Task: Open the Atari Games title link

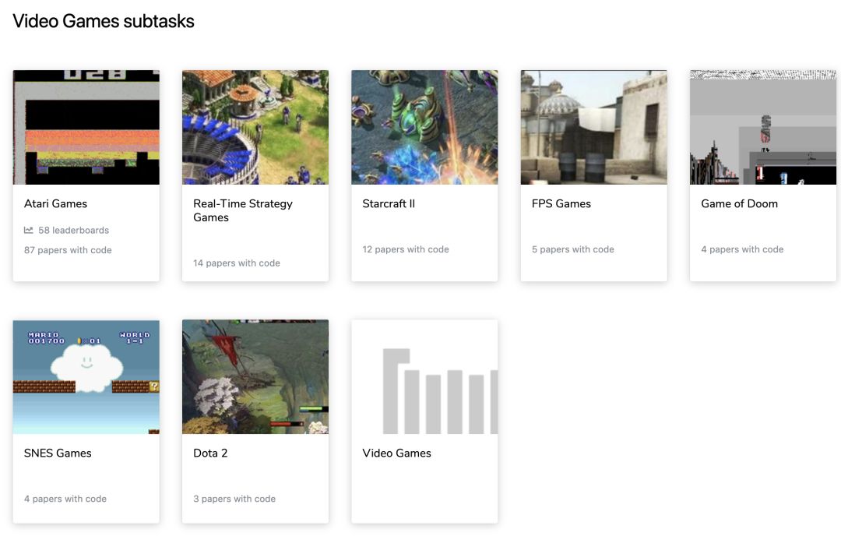Action: point(56,203)
